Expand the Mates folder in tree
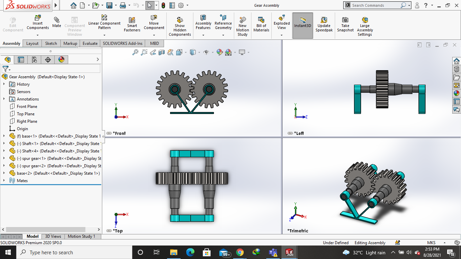 point(4,181)
